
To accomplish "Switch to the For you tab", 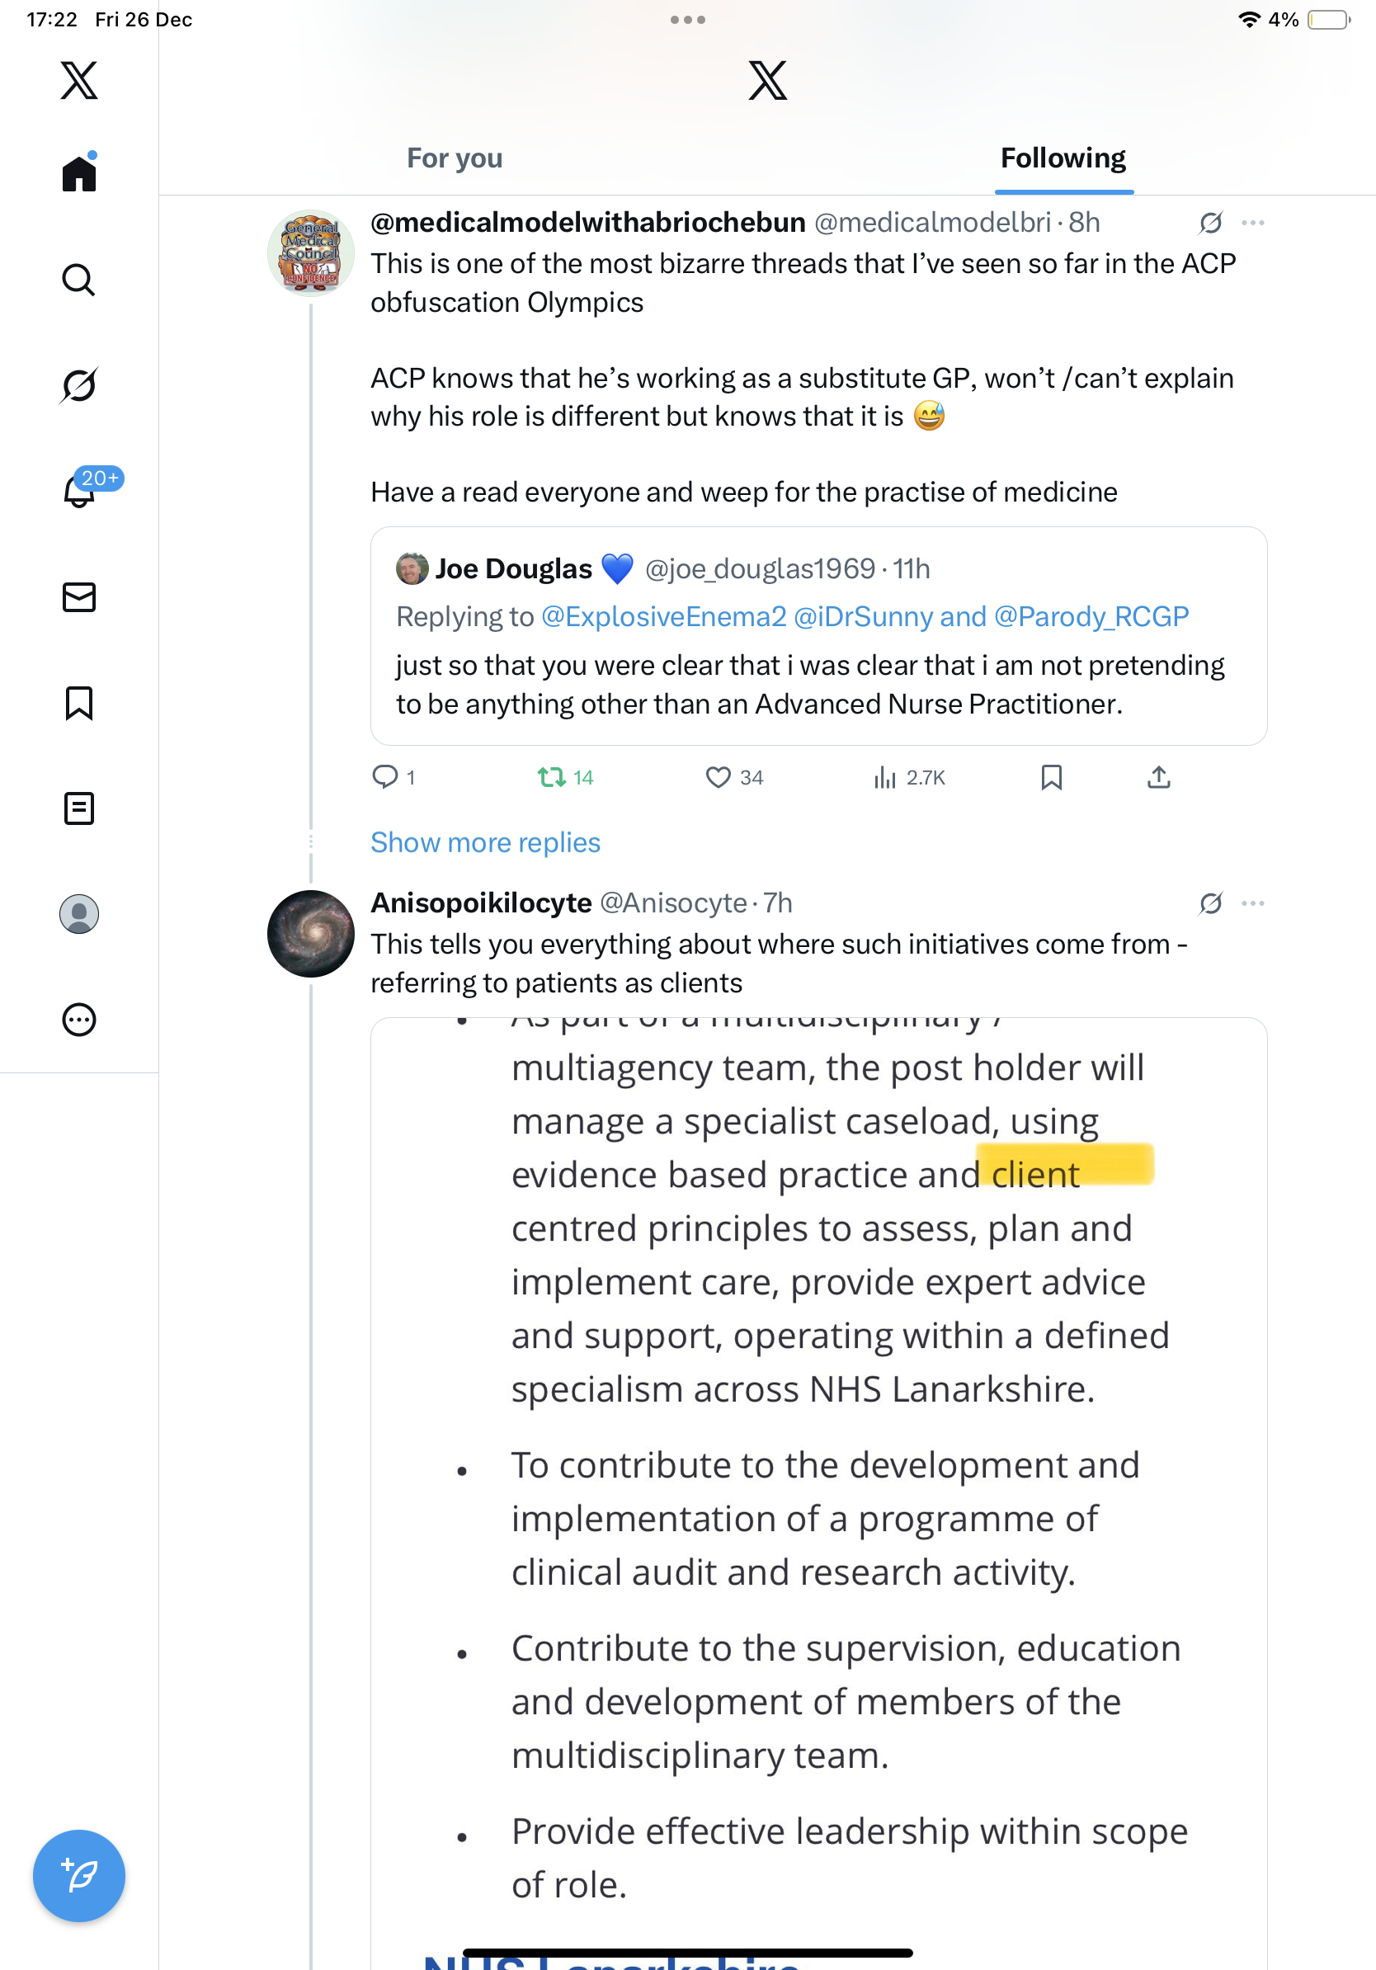I will tap(455, 158).
